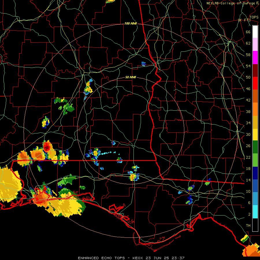Click the '23:37' timestamp text

(178, 258)
